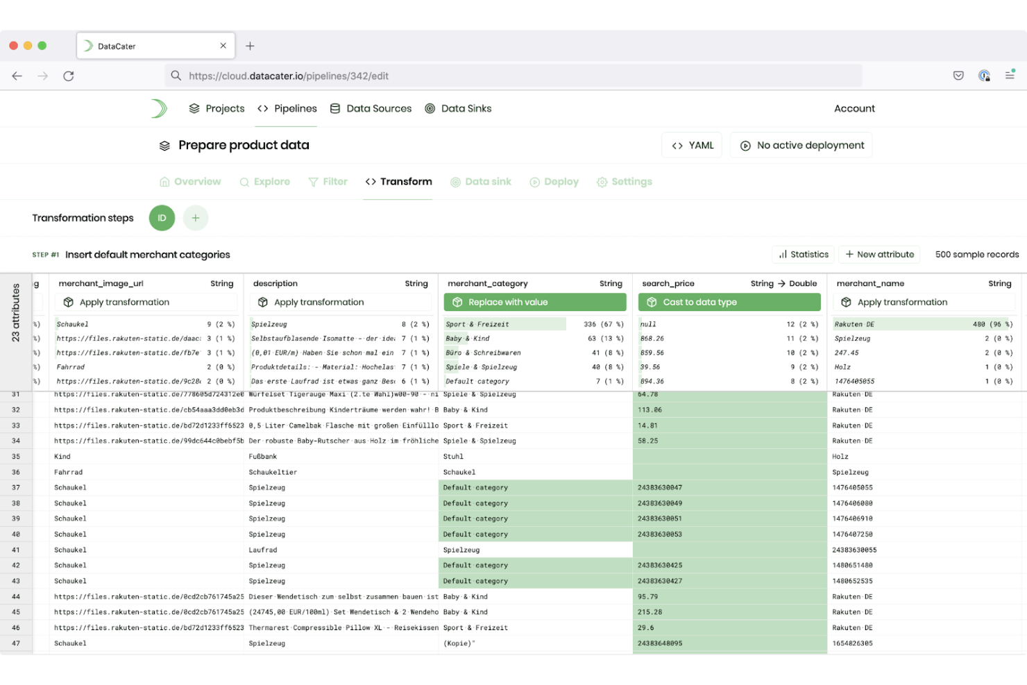The height and width of the screenshot is (685, 1027).
Task: Reload the page in the browser
Action: click(x=68, y=76)
